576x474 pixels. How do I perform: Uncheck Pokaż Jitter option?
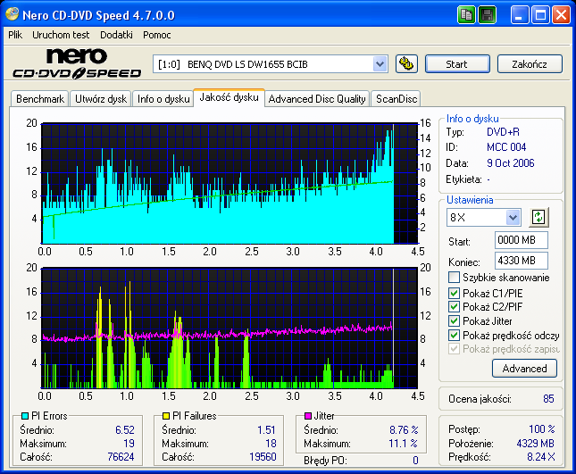(454, 320)
